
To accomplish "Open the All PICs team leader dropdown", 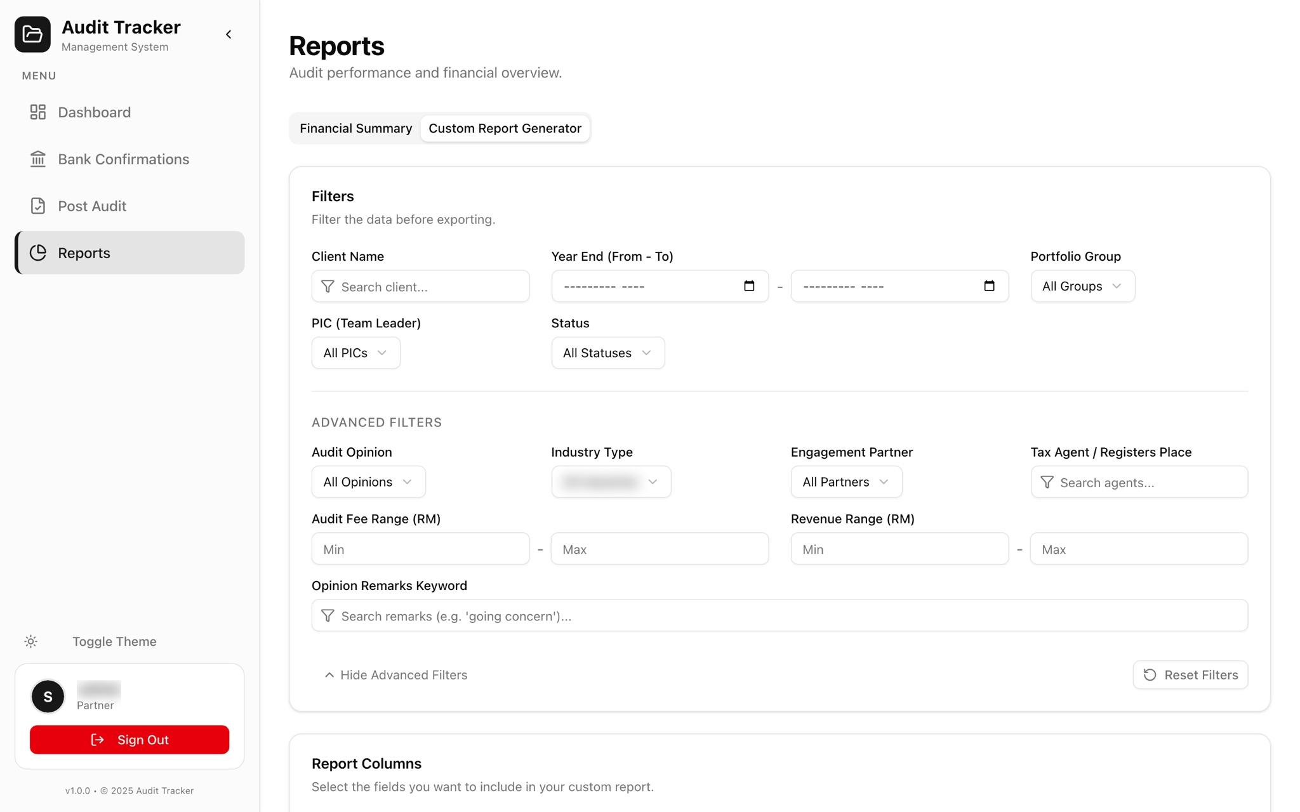I will click(x=355, y=353).
